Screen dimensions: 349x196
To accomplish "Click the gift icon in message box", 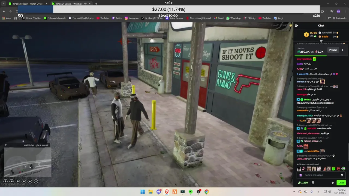I will 300,175.
